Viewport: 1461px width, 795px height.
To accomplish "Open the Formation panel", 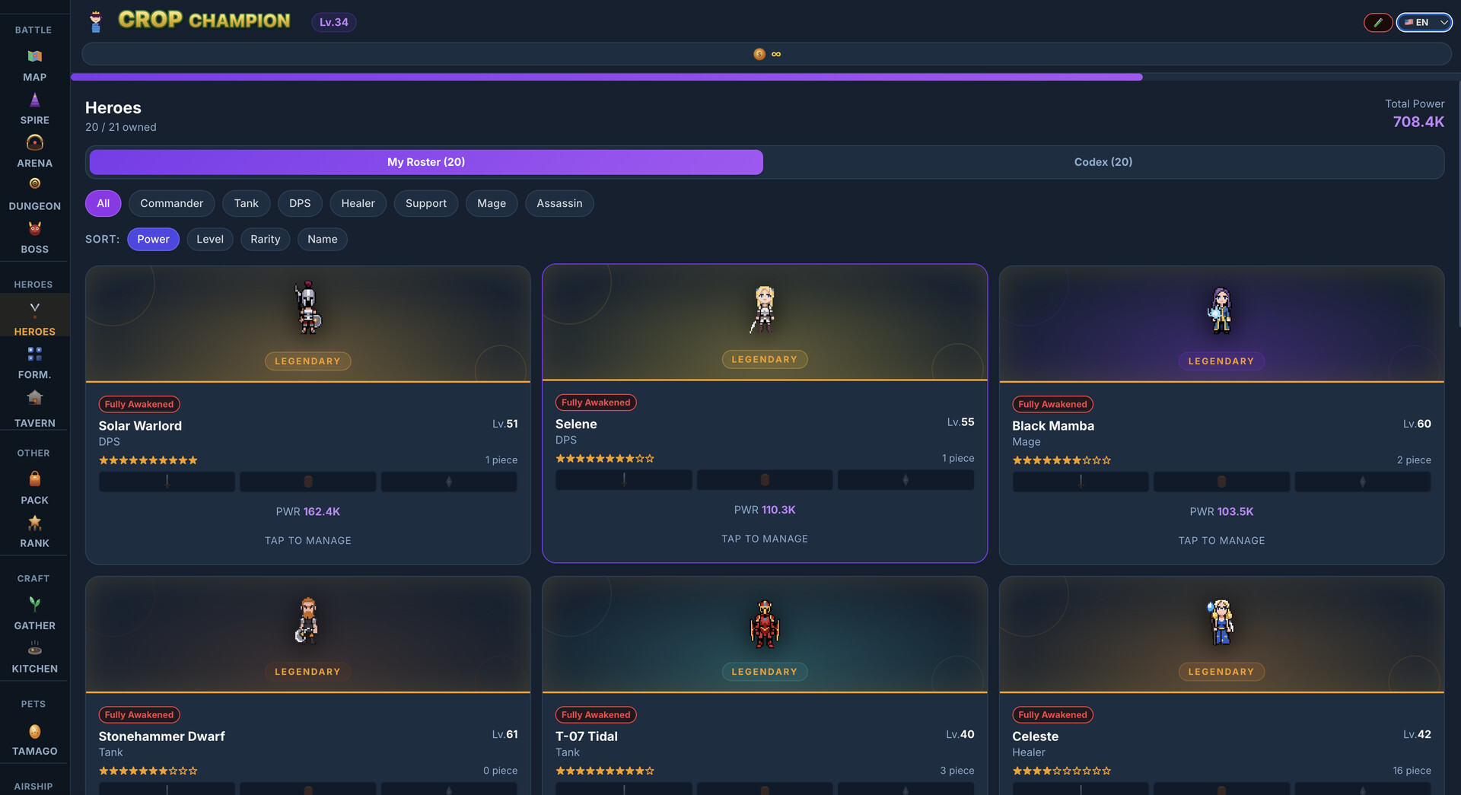I will [x=34, y=361].
